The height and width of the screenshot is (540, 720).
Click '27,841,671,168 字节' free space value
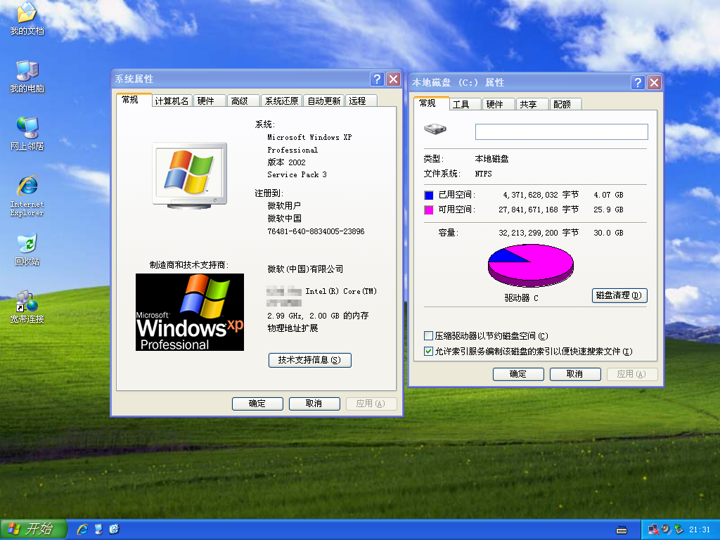(539, 210)
